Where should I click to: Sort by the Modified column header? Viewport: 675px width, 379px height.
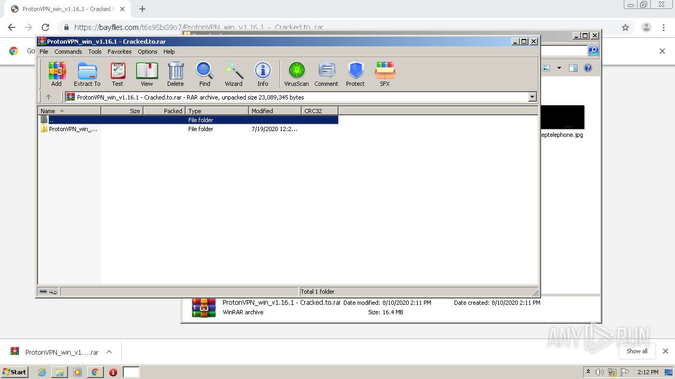pos(275,111)
